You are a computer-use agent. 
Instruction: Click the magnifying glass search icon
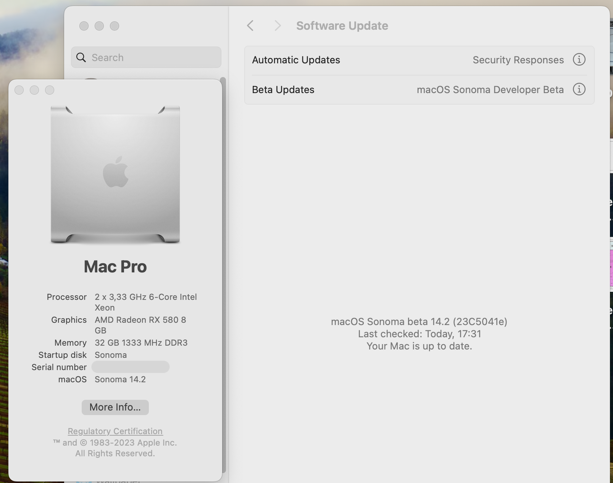point(81,57)
